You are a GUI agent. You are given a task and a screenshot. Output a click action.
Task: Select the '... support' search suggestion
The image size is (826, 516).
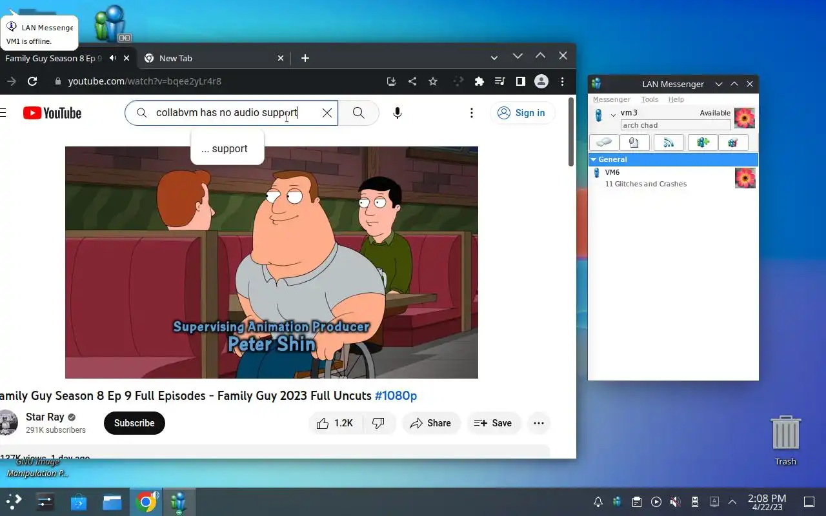(227, 148)
